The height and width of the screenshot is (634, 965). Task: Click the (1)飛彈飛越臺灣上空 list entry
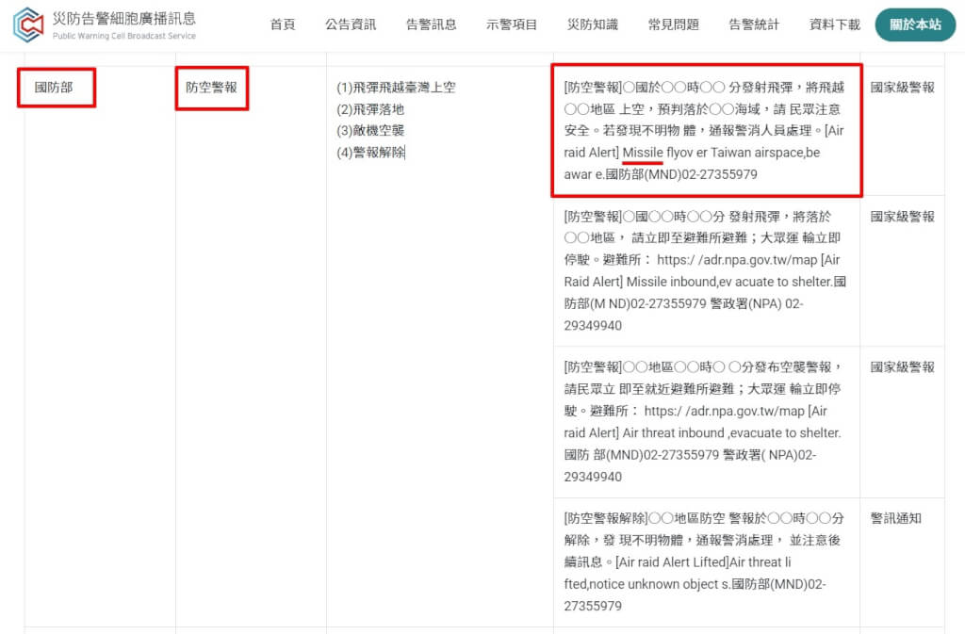(x=396, y=88)
